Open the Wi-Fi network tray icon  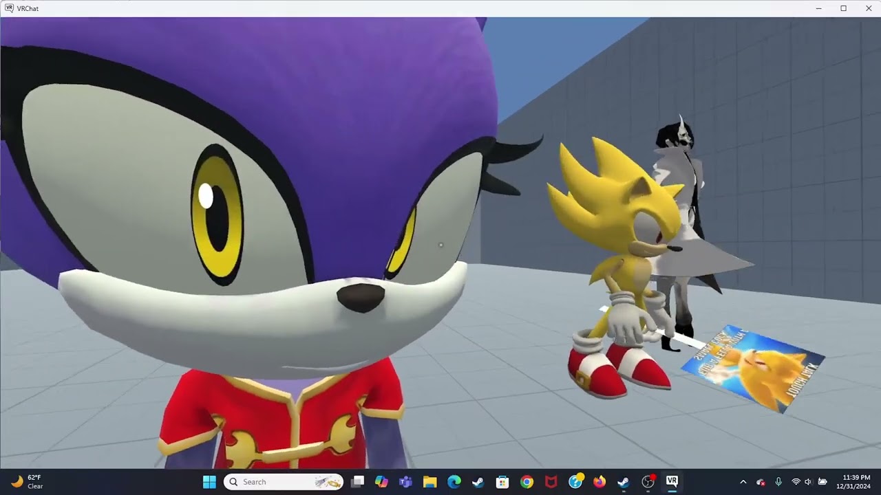796,482
